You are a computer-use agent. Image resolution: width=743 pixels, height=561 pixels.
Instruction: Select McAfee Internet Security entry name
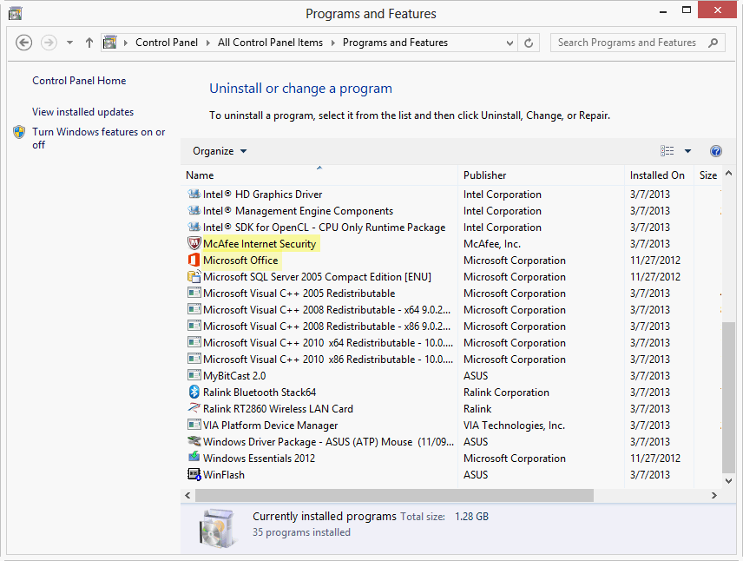[x=260, y=244]
